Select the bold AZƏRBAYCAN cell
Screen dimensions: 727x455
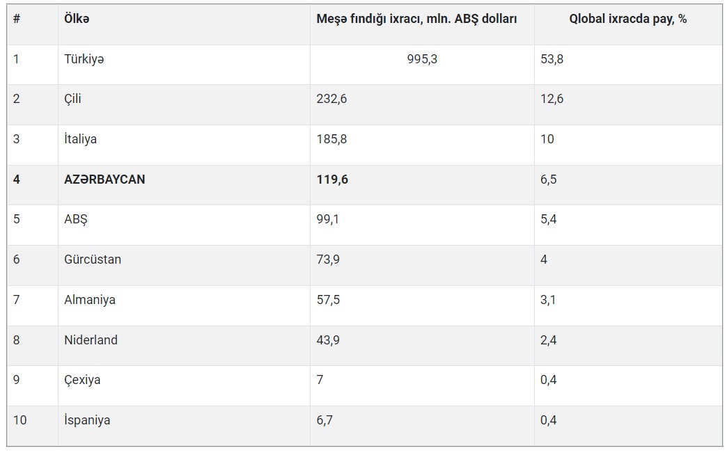click(104, 179)
